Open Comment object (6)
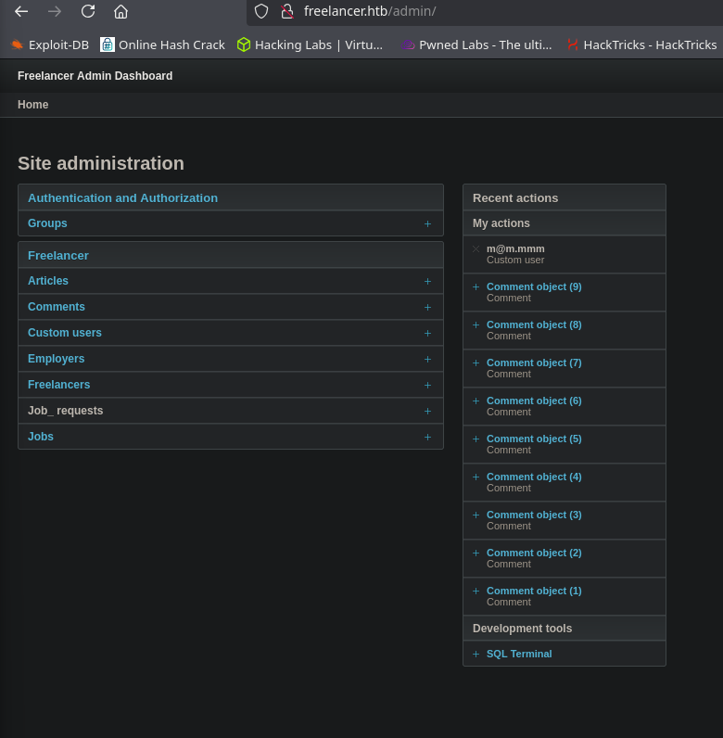The width and height of the screenshot is (723, 738). [534, 401]
